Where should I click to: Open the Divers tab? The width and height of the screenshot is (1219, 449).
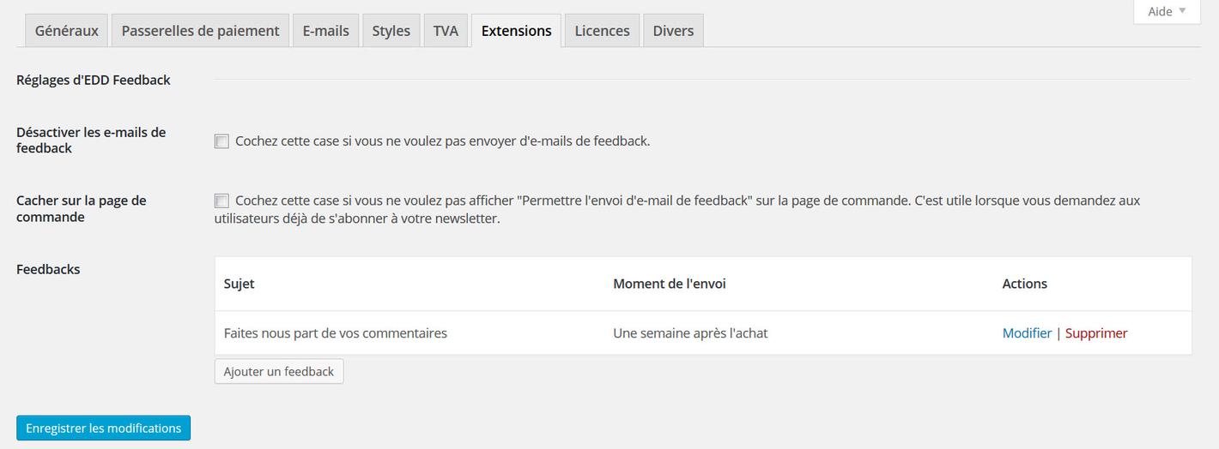click(x=673, y=31)
